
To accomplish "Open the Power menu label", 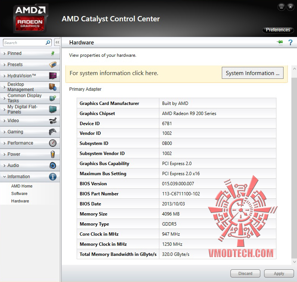I will (x=14, y=154).
